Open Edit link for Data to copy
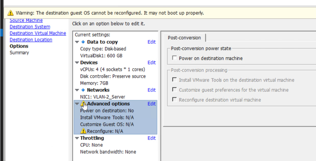 [151, 42]
